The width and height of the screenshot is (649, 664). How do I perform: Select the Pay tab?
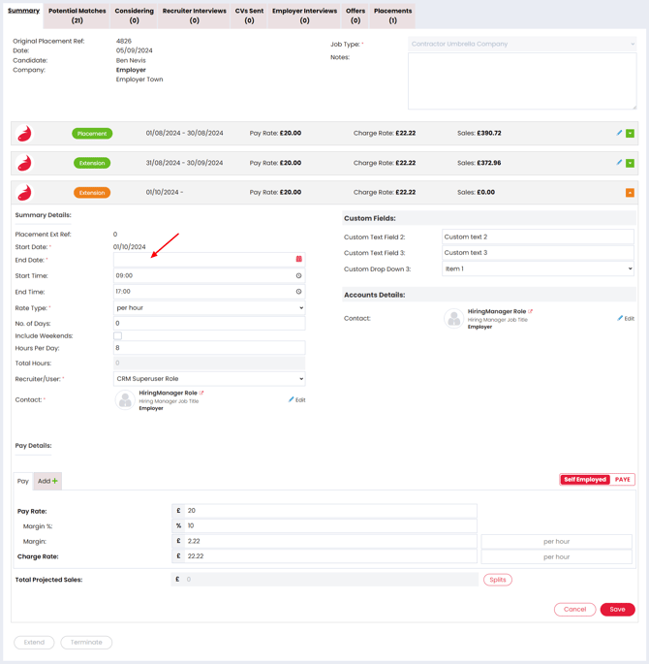pos(23,481)
